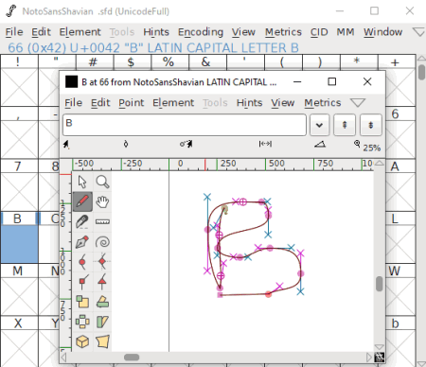Select the B glyph cell in font view

(19, 244)
